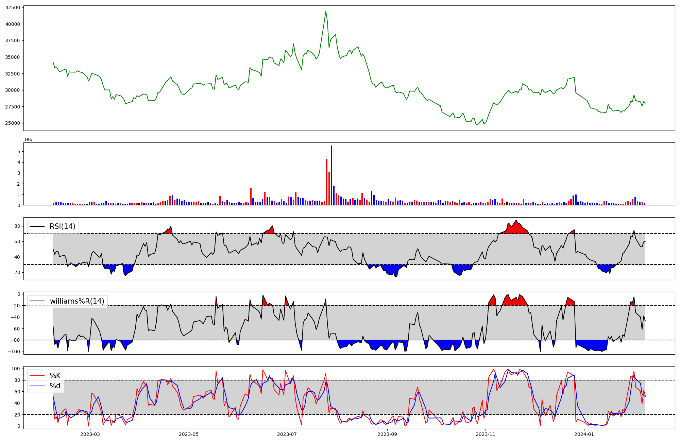Click the black line sample in RSI legend
Screen dimensions: 680x442
tap(37, 226)
